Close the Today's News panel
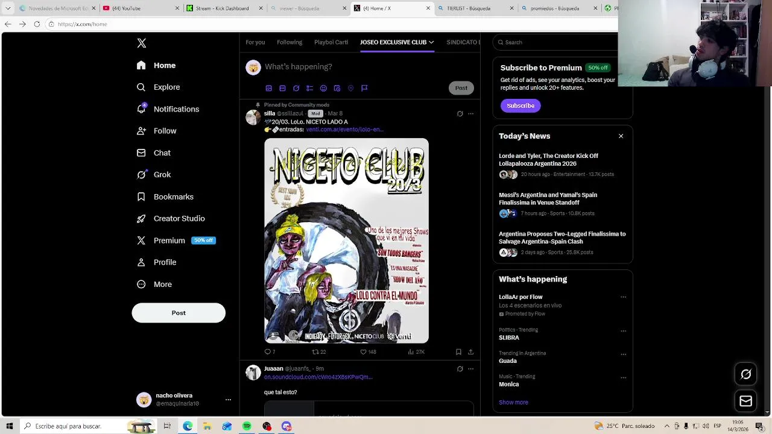772x434 pixels. 621,136
